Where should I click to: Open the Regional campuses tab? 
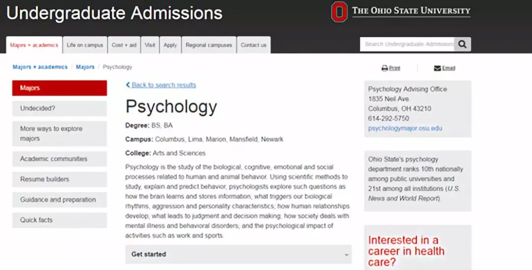click(209, 45)
